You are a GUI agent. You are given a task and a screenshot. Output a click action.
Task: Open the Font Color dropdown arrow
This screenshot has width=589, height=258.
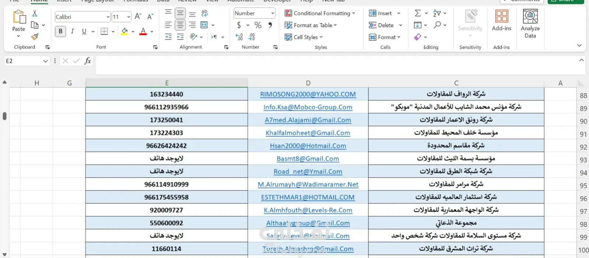coord(152,32)
